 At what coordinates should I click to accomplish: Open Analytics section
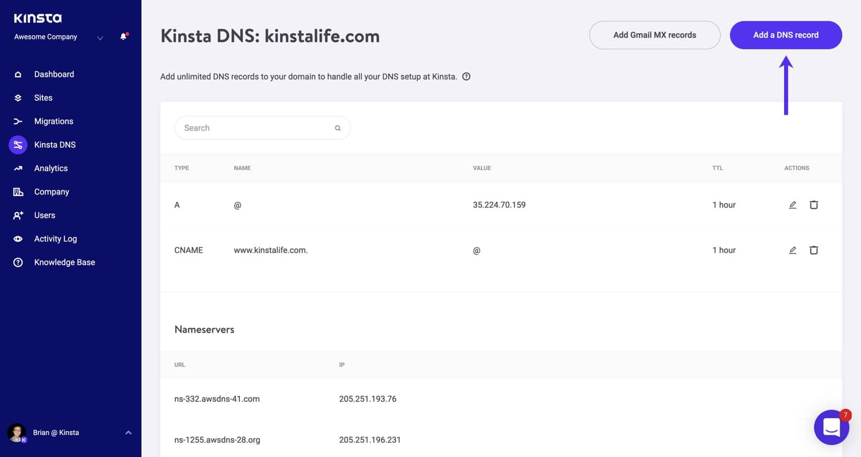pyautogui.click(x=51, y=168)
